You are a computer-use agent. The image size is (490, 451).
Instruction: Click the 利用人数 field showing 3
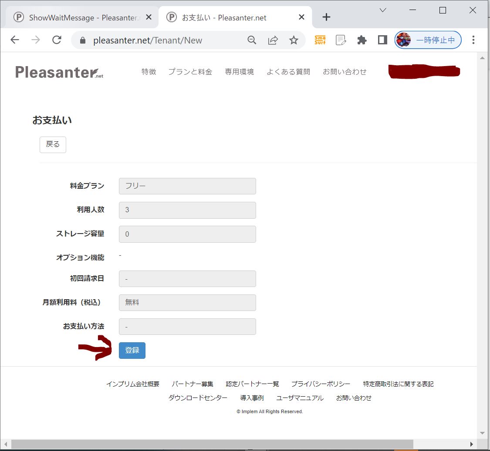187,210
